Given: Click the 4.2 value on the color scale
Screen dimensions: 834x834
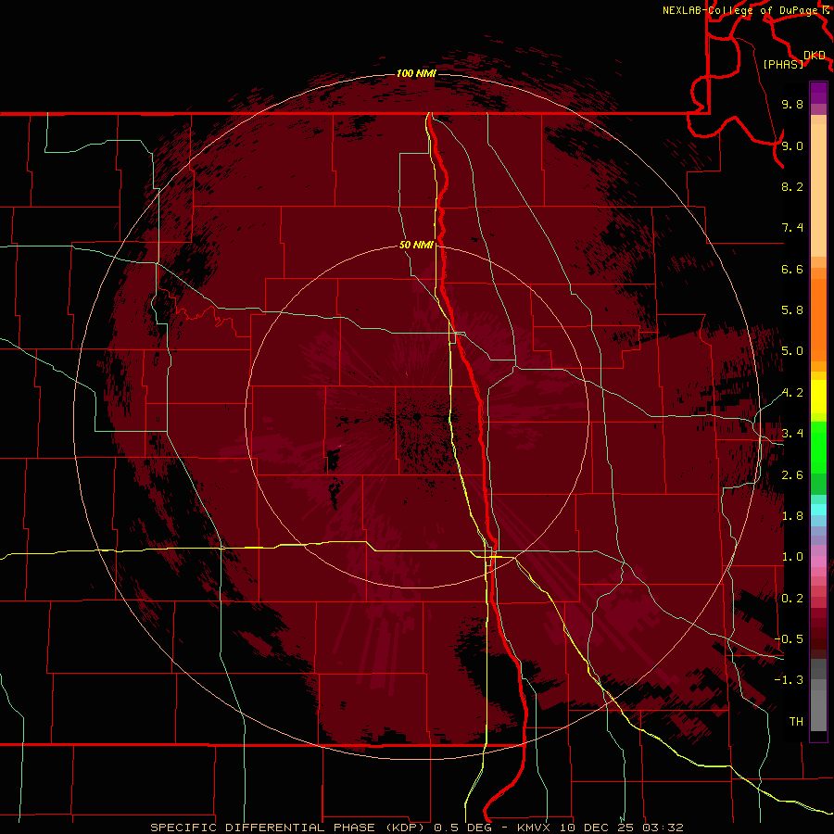Looking at the screenshot, I should (x=792, y=393).
